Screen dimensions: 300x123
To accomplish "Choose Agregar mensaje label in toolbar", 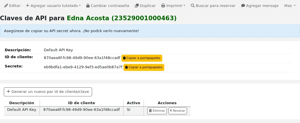I will tap(262, 6).
